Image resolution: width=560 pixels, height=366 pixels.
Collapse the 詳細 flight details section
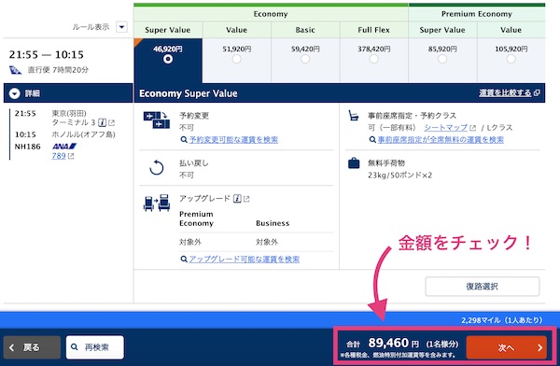point(15,93)
